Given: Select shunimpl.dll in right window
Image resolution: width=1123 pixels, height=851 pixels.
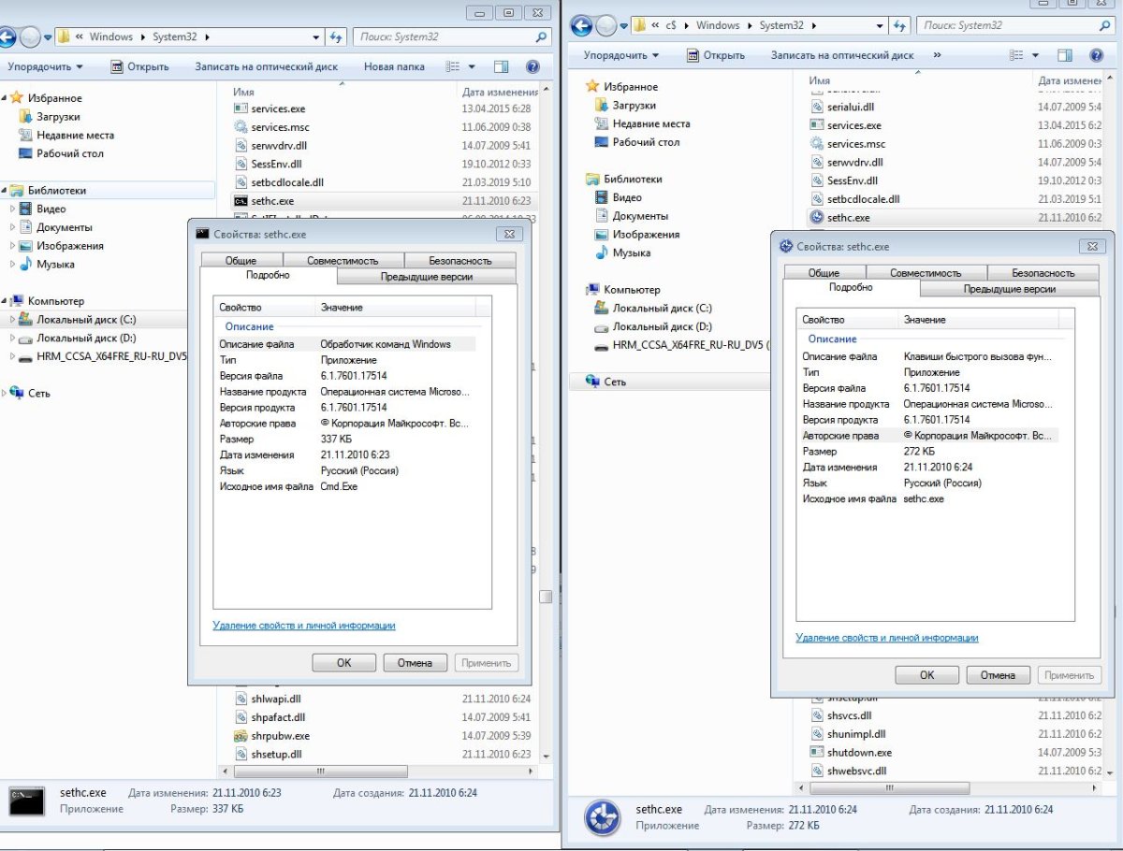Looking at the screenshot, I should click(x=855, y=734).
